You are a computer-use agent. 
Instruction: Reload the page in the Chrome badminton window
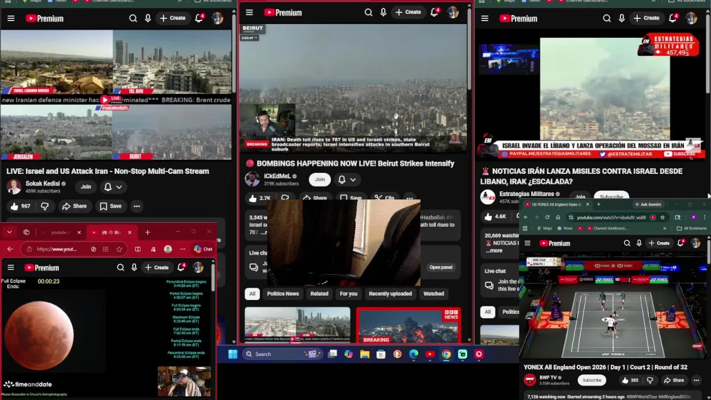pos(547,217)
